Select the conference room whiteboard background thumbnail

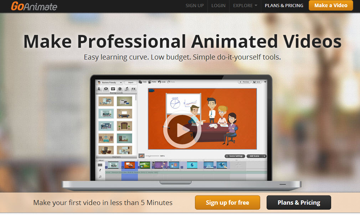point(124,113)
